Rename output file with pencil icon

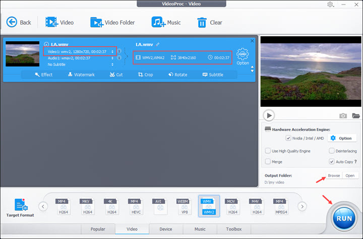[158, 44]
